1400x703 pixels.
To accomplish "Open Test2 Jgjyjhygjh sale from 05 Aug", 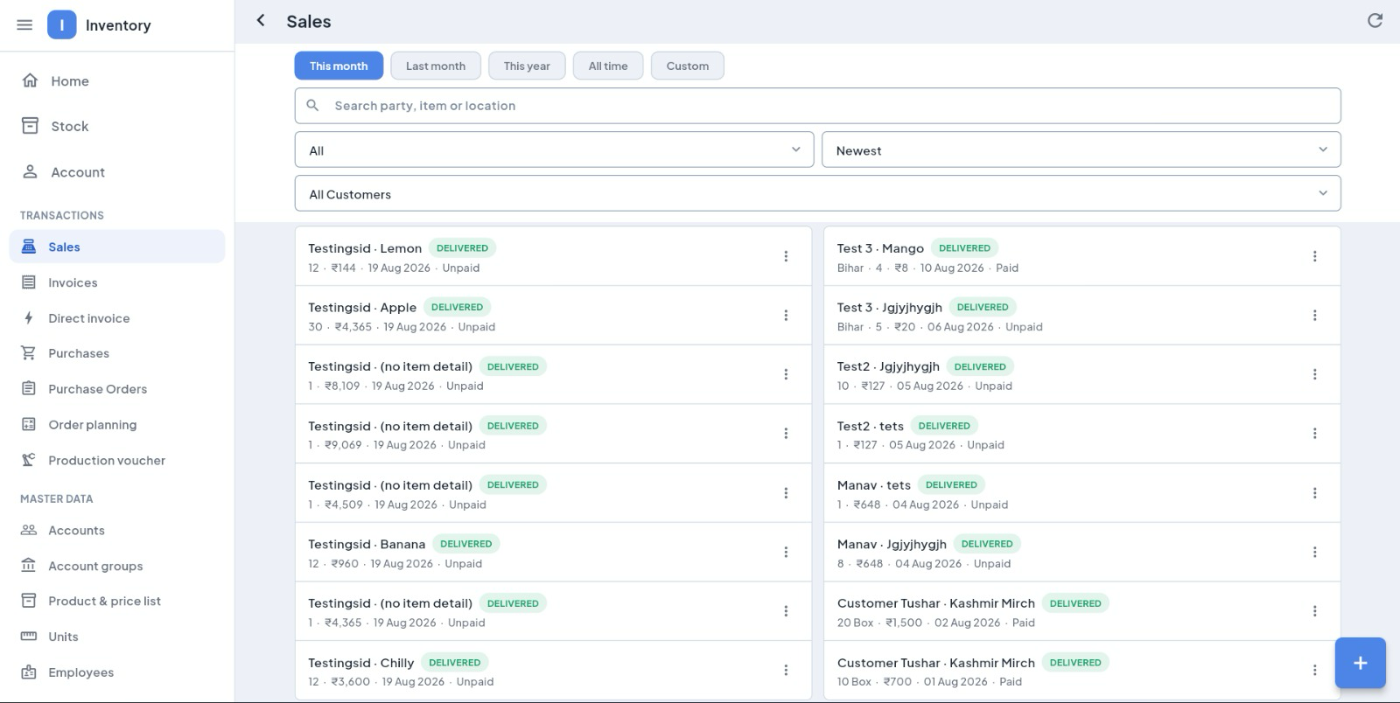I will (1081, 374).
